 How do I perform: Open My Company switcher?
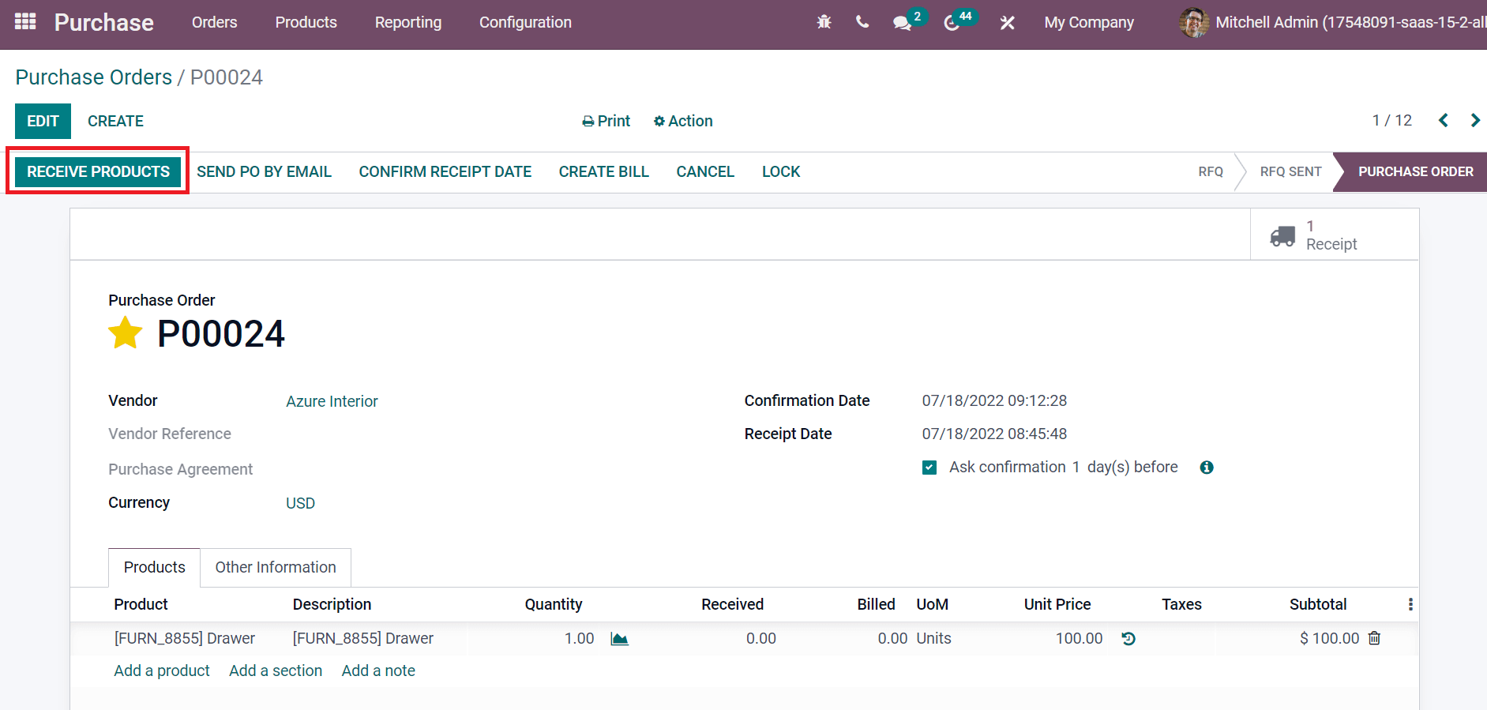(1089, 22)
